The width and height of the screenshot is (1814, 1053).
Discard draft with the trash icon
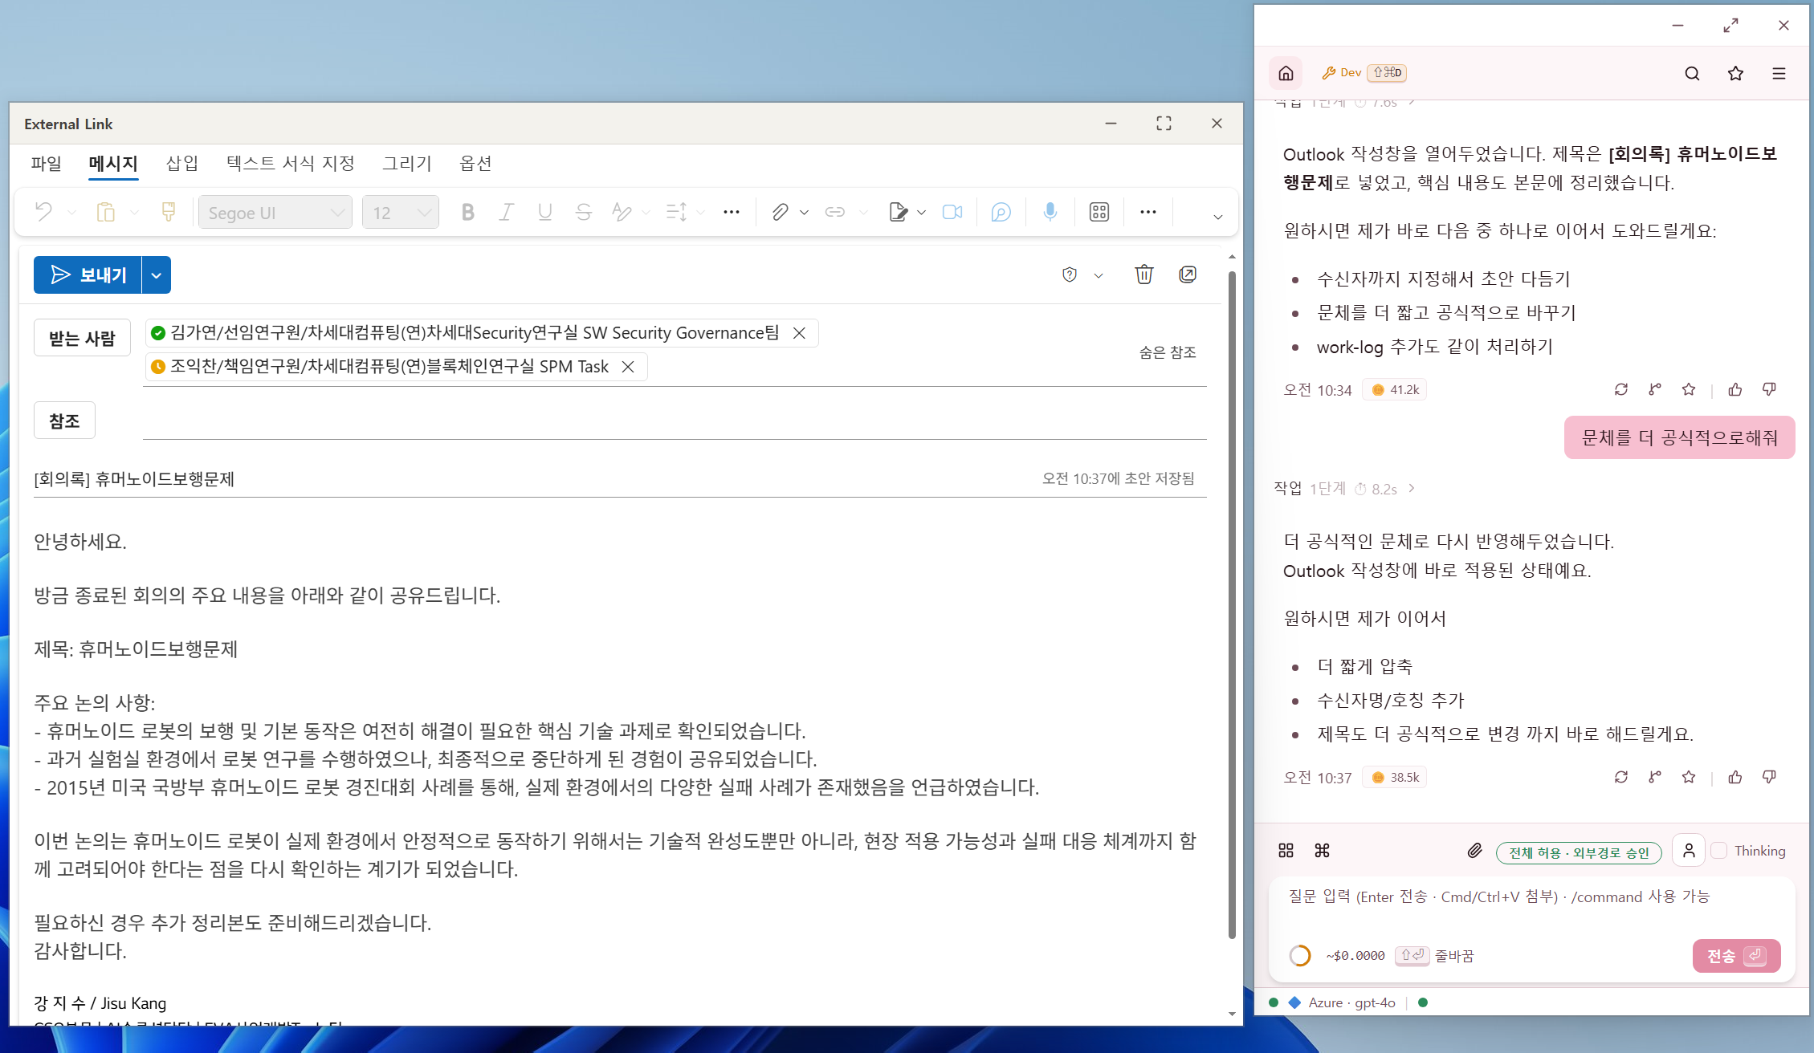point(1143,274)
